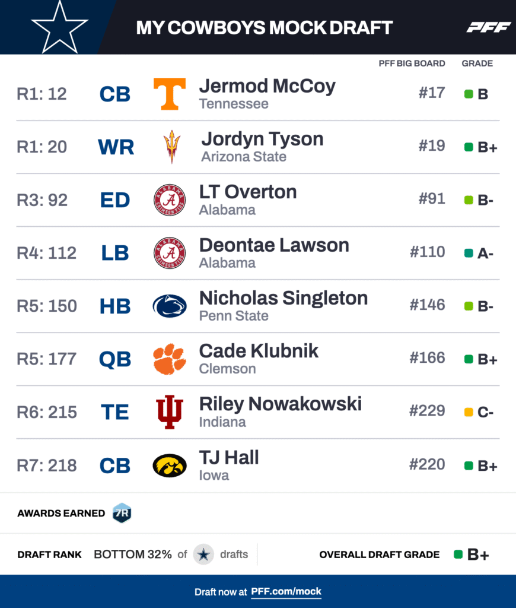The image size is (516, 608).
Task: Click the PFF Big Board column header
Action: coord(412,64)
